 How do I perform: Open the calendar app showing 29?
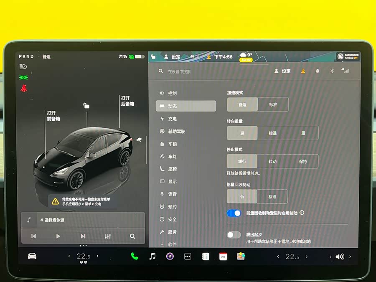point(223,257)
